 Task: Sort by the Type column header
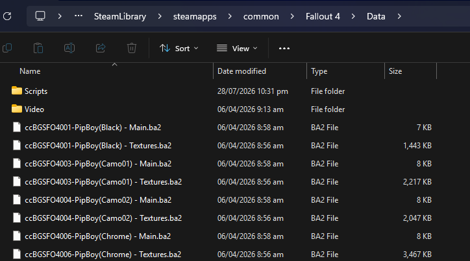(319, 71)
